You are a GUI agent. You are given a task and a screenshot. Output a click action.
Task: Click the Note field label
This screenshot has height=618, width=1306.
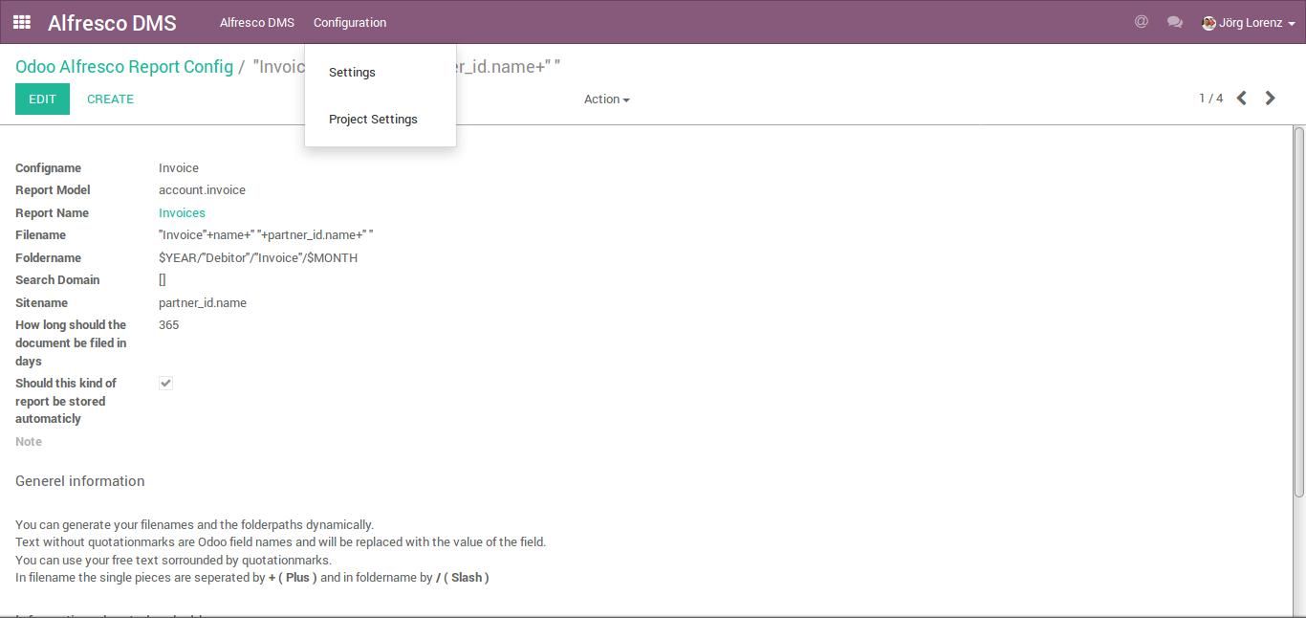(x=29, y=442)
